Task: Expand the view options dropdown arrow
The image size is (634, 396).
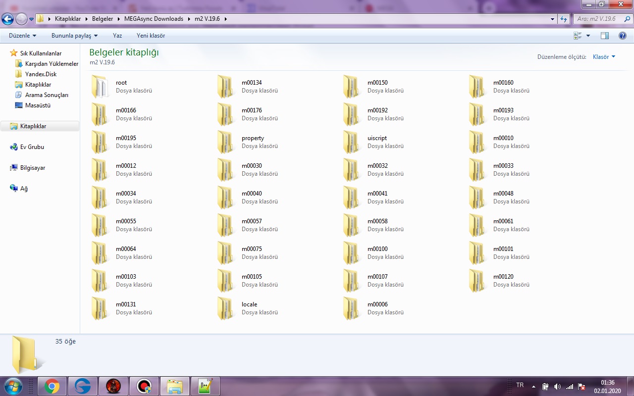Action: pos(588,36)
